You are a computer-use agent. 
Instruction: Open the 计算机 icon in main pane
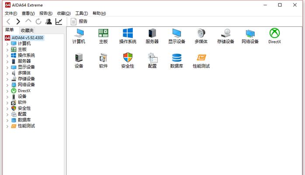(79, 36)
